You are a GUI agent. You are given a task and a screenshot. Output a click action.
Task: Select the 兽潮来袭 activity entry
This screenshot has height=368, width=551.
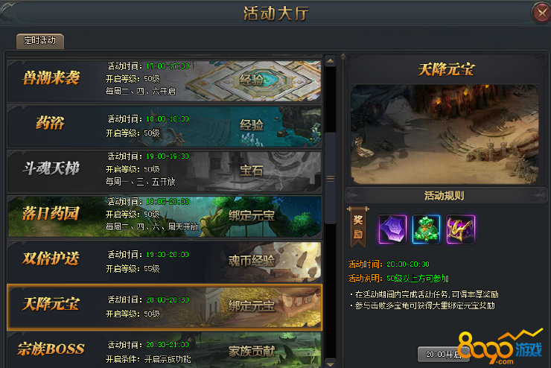click(x=164, y=81)
